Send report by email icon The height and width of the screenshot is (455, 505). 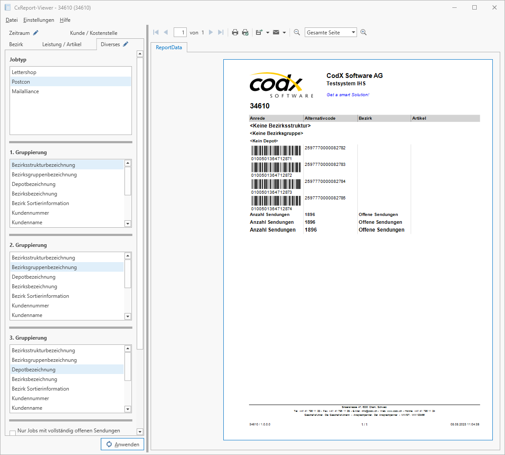click(276, 32)
